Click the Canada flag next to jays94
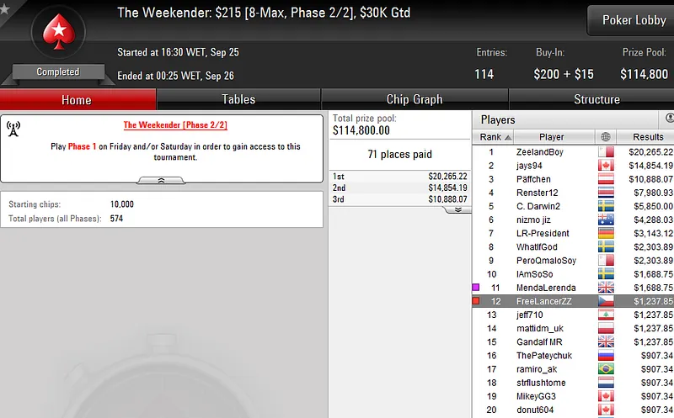 click(606, 165)
